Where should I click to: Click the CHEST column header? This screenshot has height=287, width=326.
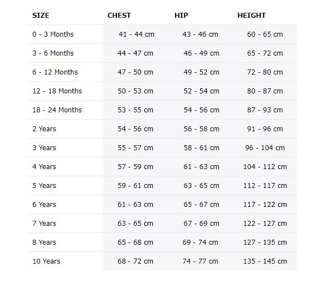(x=119, y=16)
